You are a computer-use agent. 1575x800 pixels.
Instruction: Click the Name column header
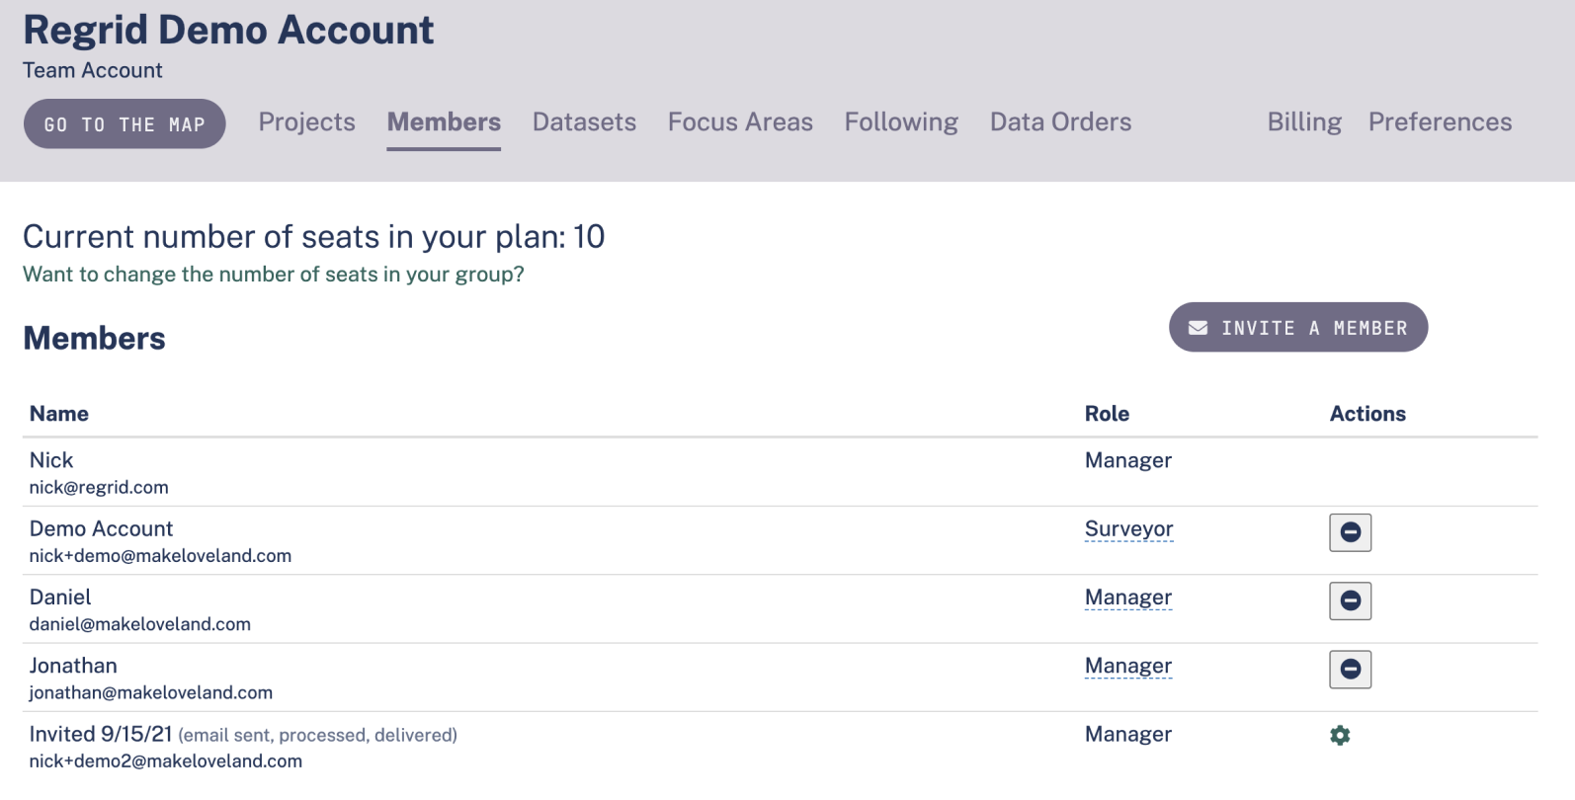[59, 414]
